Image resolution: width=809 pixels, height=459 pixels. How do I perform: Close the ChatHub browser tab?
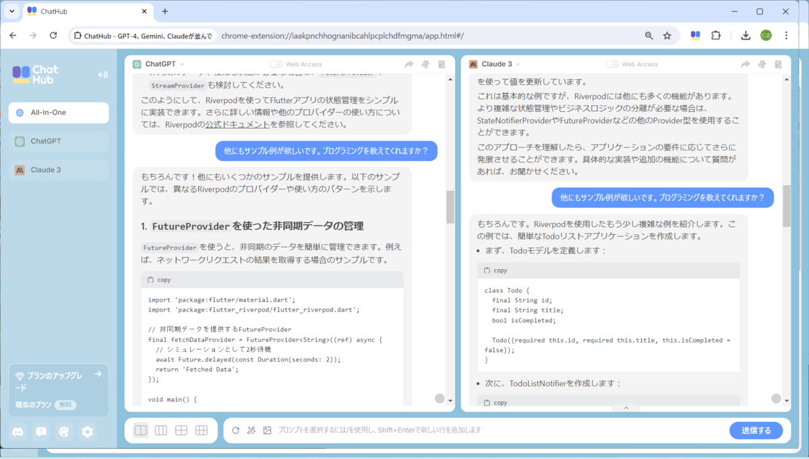click(144, 11)
